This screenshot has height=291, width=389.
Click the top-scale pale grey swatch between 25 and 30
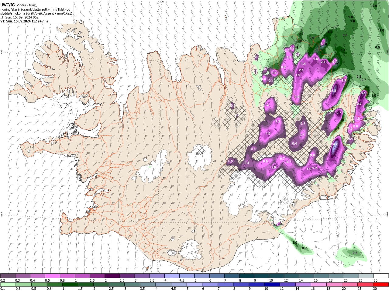point(366,276)
